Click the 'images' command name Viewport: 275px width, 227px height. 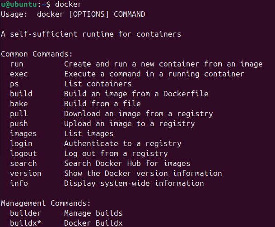pyautogui.click(x=23, y=134)
